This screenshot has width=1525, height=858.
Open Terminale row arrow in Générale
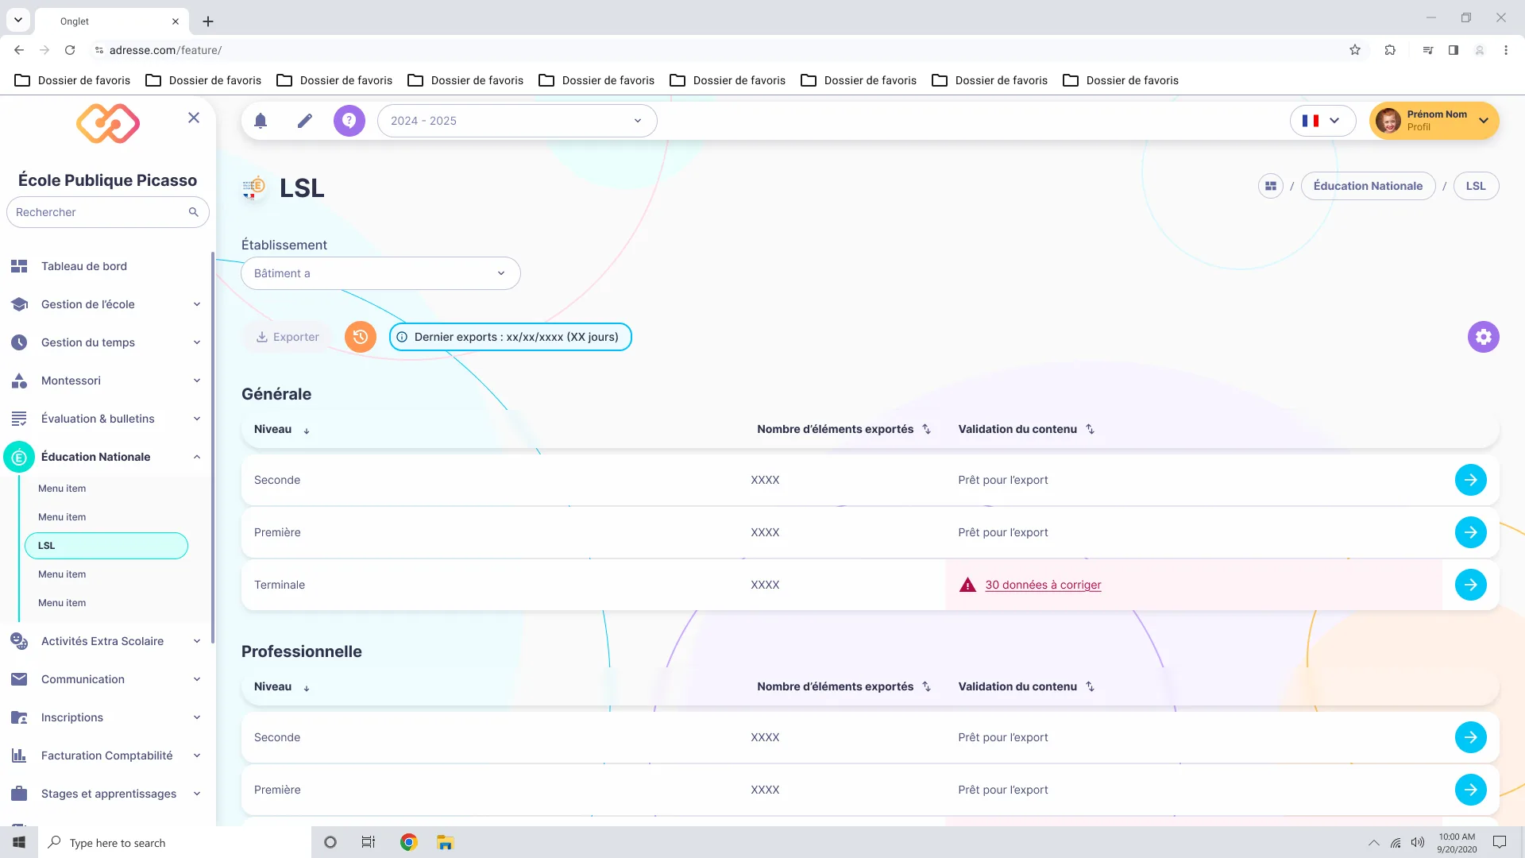click(1471, 585)
